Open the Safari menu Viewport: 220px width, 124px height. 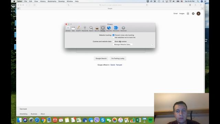[20, 1]
